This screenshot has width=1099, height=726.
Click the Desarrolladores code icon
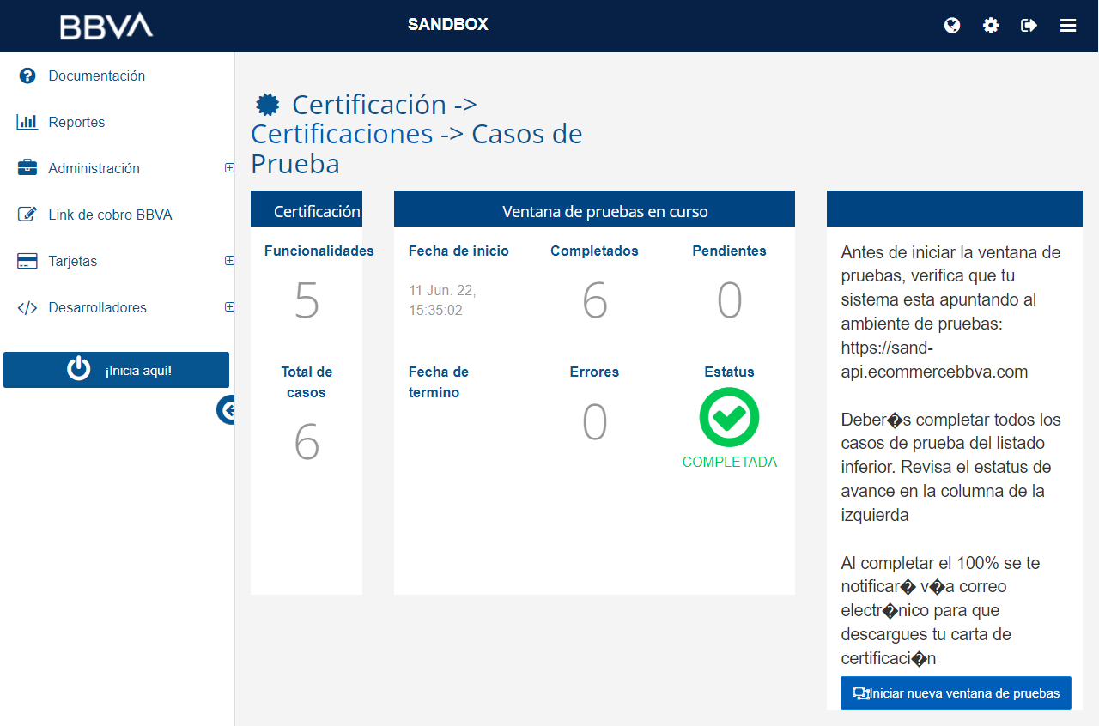[27, 307]
